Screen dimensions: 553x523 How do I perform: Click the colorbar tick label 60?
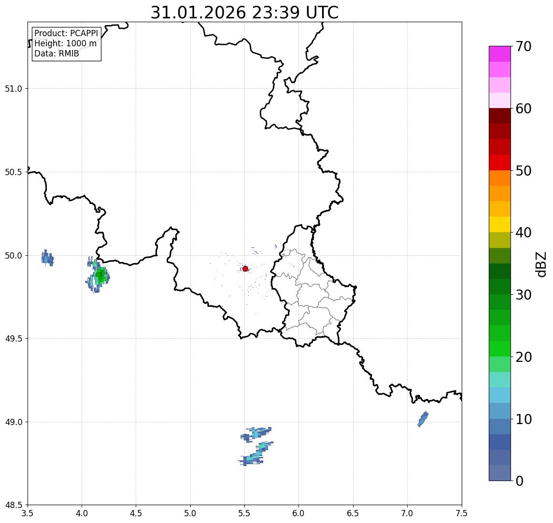coord(524,109)
